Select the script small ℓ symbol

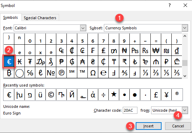coord(41,73)
